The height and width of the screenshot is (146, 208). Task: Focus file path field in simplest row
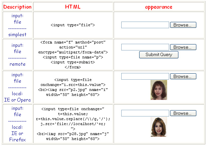tap(145, 25)
